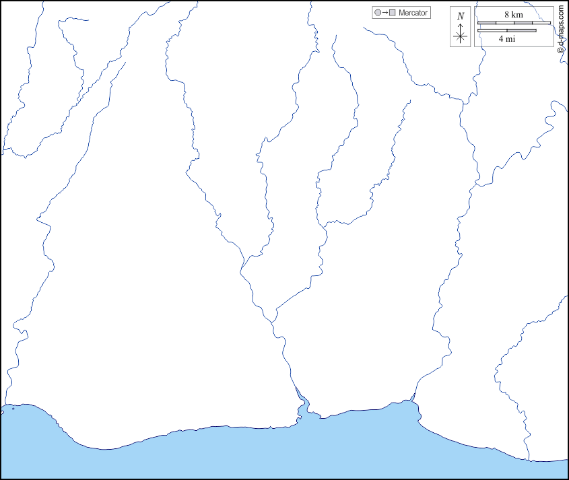The height and width of the screenshot is (480, 569).
Task: Click the river confluence just north of the estuary
Action: coord(274,318)
